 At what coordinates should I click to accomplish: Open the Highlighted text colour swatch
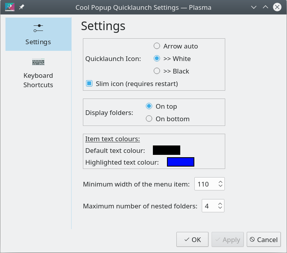181,162
